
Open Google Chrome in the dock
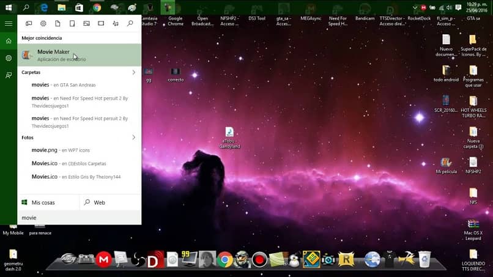click(x=224, y=260)
